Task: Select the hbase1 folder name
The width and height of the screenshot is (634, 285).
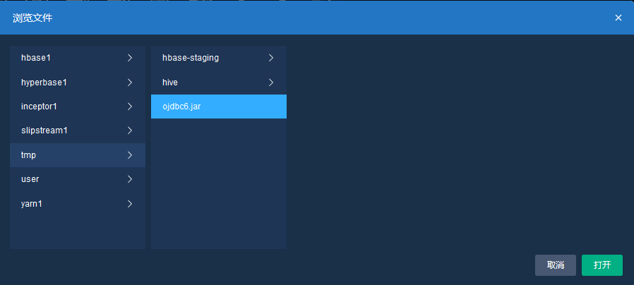Action: 36,58
